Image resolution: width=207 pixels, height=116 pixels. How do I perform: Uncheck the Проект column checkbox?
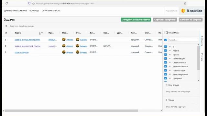tap(166, 54)
